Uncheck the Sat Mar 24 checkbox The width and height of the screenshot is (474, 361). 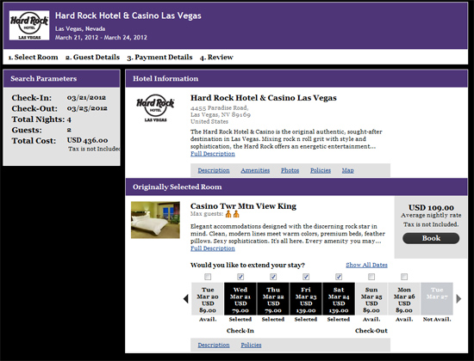coord(339,277)
